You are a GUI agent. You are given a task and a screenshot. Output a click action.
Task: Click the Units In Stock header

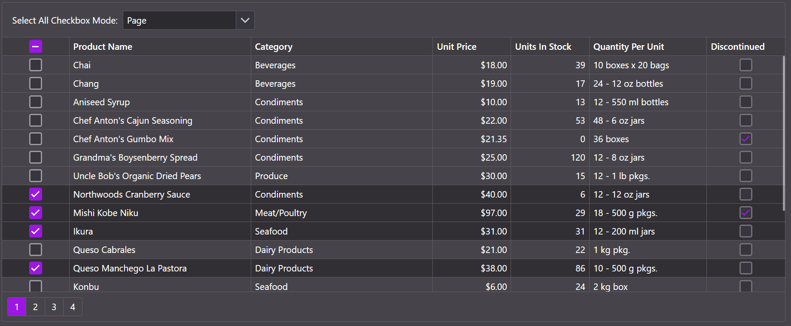click(x=543, y=47)
